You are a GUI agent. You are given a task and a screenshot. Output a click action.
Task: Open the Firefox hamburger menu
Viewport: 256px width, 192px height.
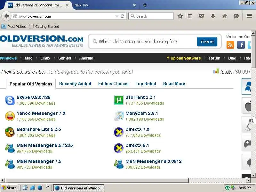coord(249,16)
